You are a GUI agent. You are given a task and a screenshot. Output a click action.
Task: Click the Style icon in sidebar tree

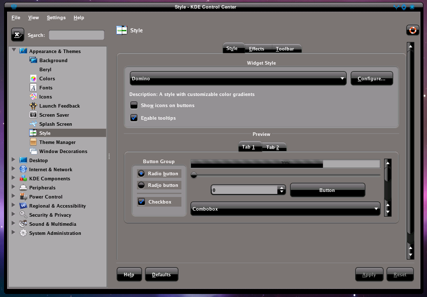point(33,133)
